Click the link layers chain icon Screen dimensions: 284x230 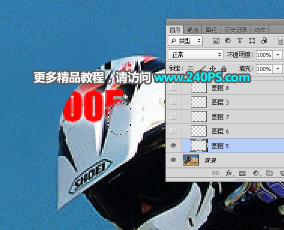[x=215, y=173]
